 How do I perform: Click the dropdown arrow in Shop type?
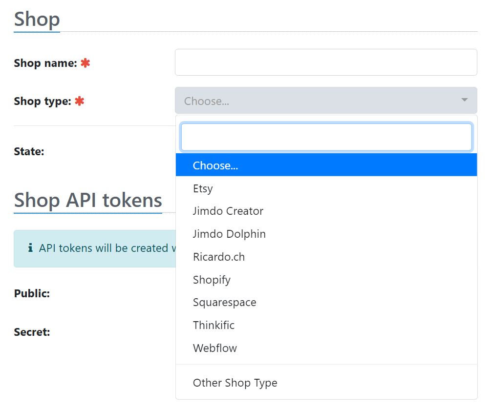465,100
